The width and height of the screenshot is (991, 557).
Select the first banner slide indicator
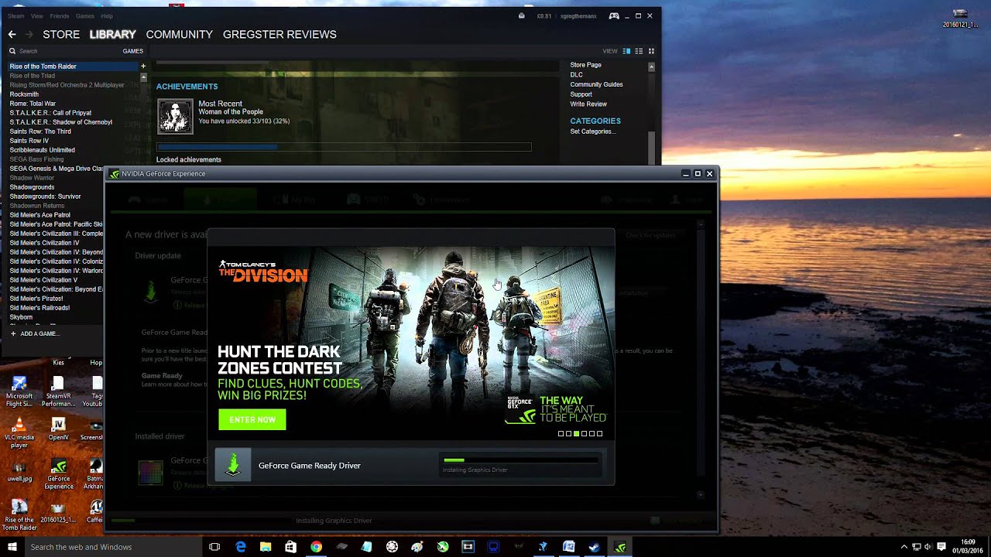click(x=561, y=434)
